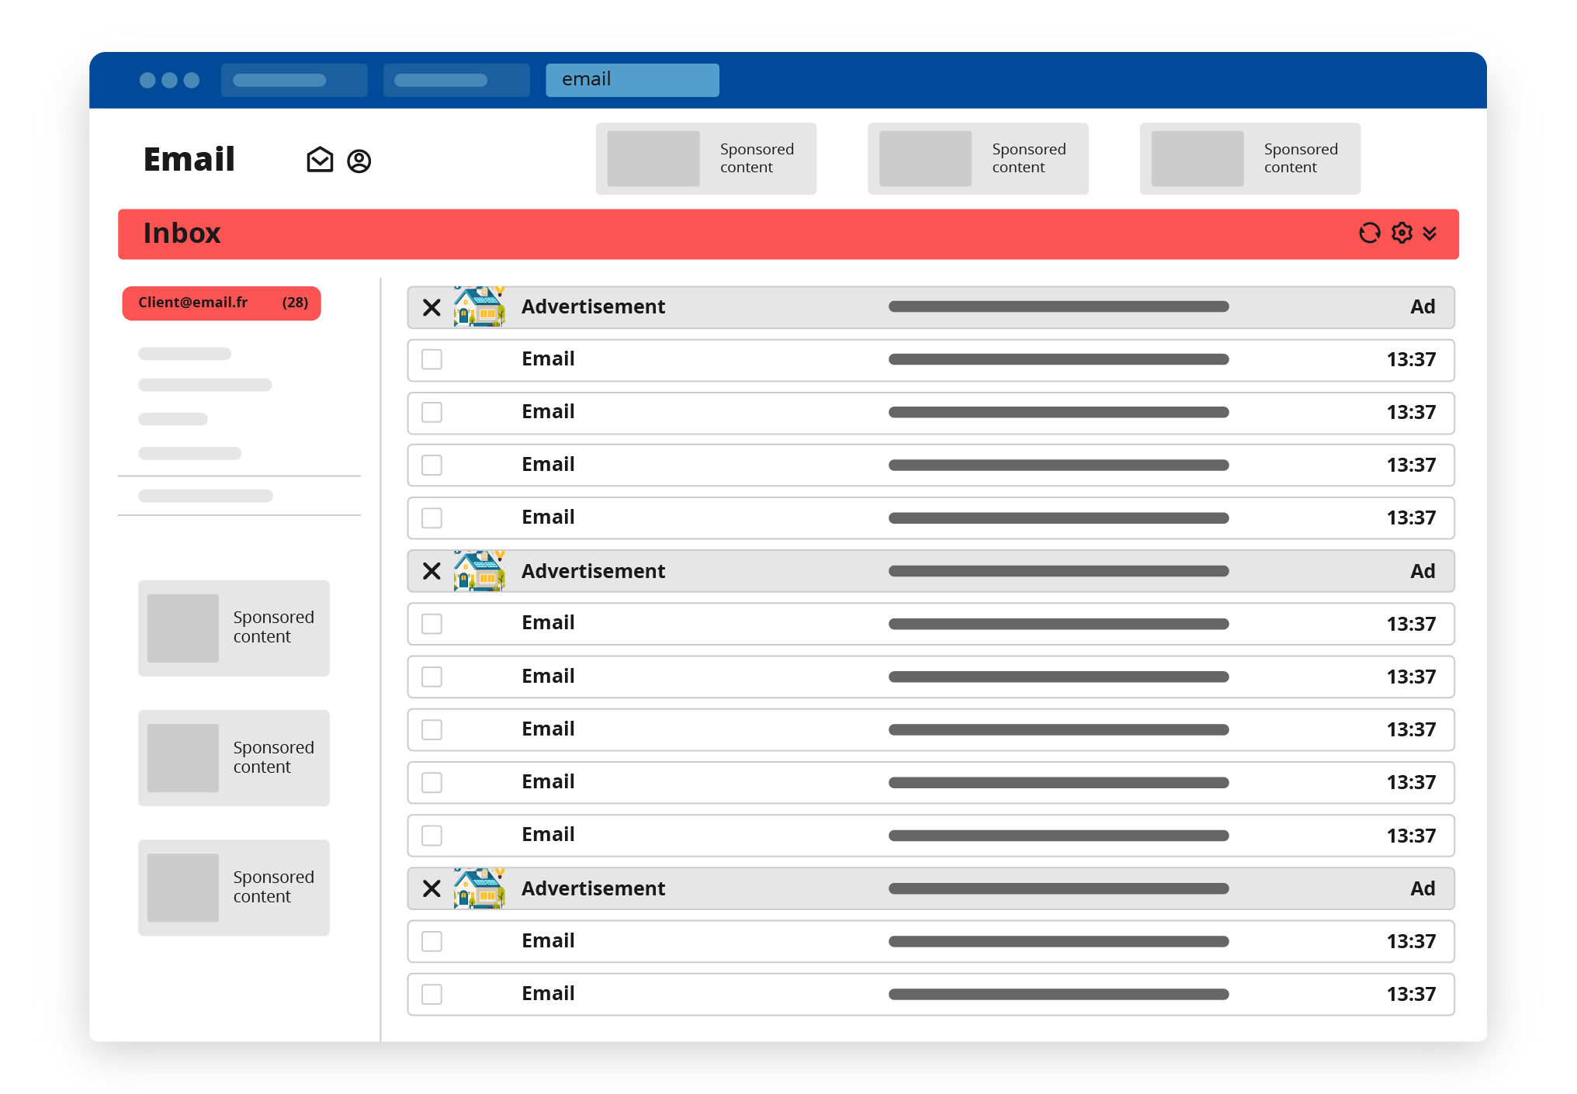Click the house icon in third Advertisement row
This screenshot has height=1094, width=1577.
tap(480, 888)
